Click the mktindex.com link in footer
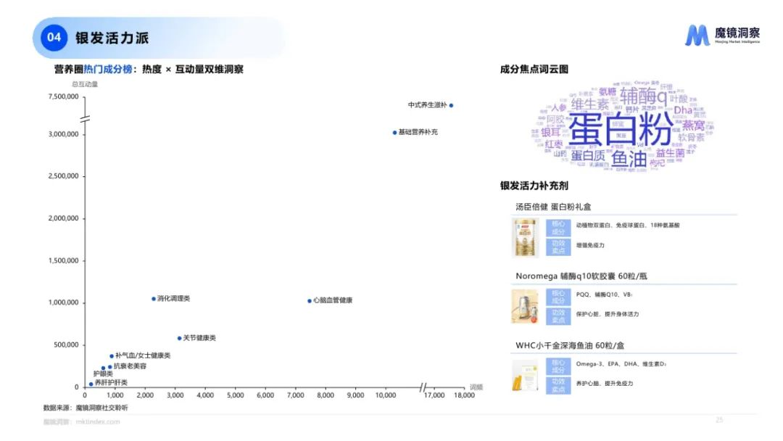783x441 pixels. tap(98, 421)
